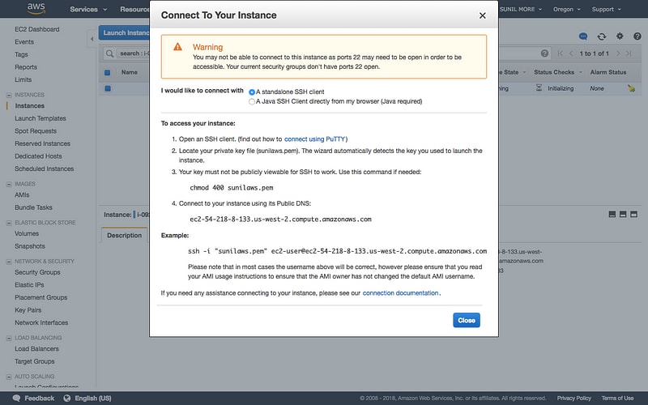Viewport: 648px width, 405px height.
Task: Collapse the ELASTIC BLOCK STORE section
Action: tap(9, 223)
